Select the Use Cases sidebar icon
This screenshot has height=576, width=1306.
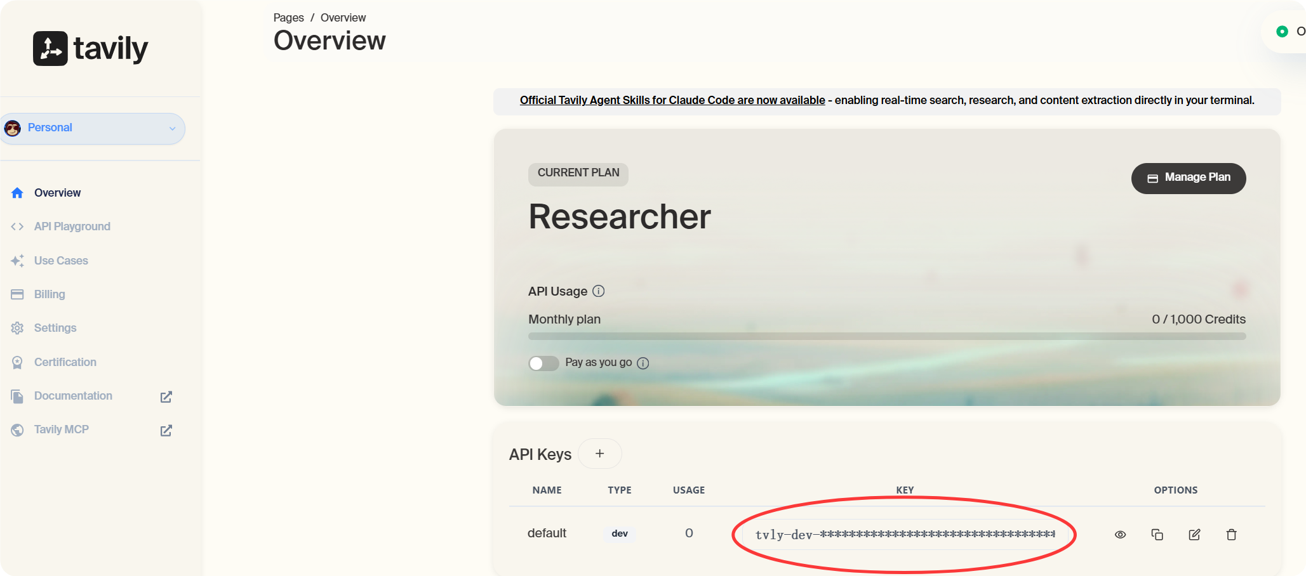point(17,260)
